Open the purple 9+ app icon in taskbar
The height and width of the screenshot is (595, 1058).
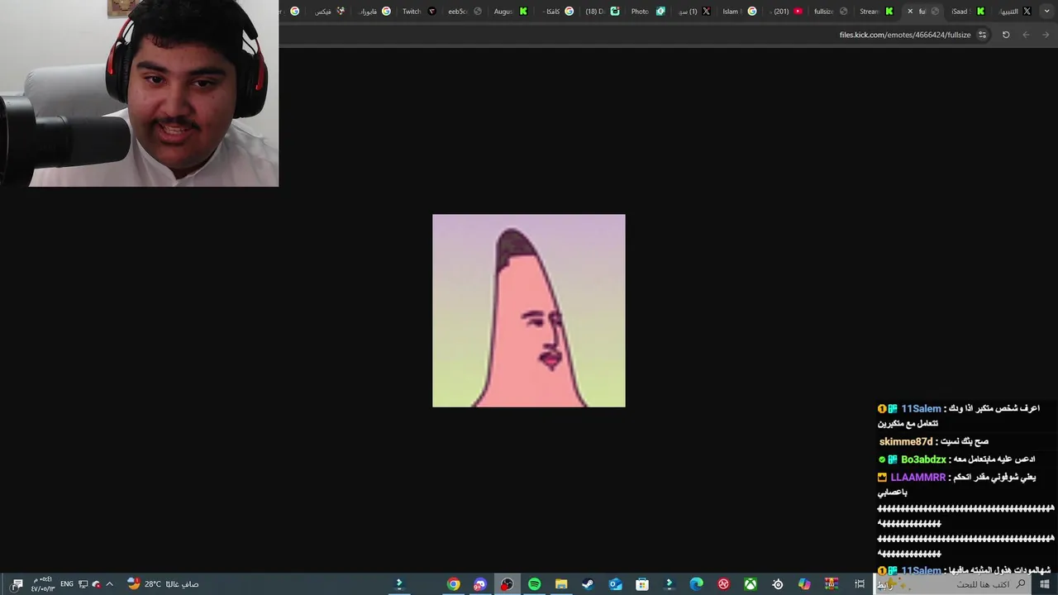(x=480, y=584)
